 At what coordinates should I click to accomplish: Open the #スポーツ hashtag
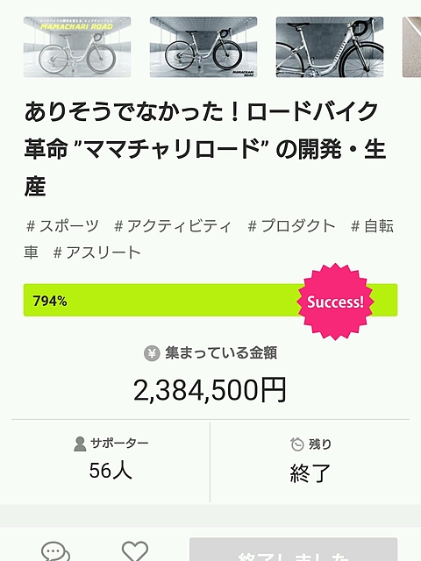point(62,226)
